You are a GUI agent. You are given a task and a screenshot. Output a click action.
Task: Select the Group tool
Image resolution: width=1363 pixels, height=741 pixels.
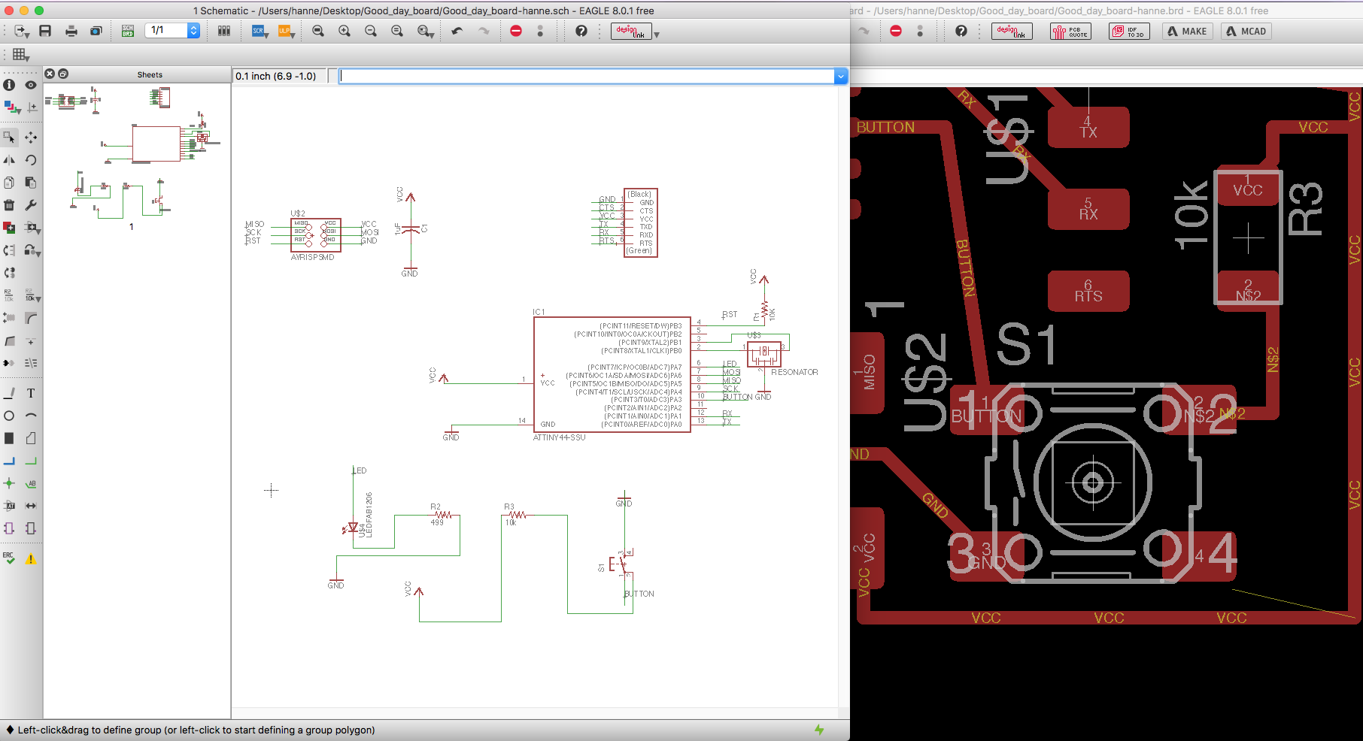click(x=9, y=138)
